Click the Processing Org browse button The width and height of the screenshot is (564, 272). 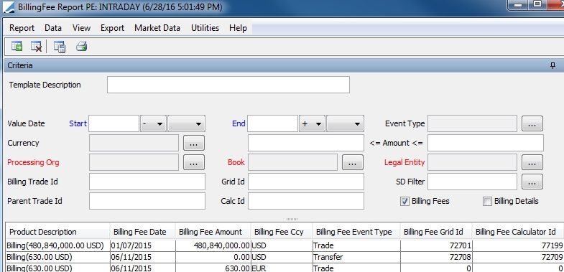194,162
